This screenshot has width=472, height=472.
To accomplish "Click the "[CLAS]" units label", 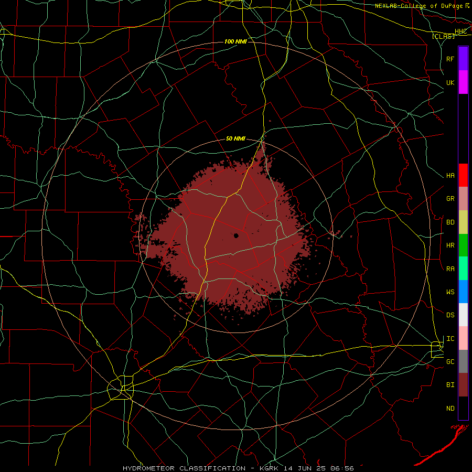I will coord(443,36).
